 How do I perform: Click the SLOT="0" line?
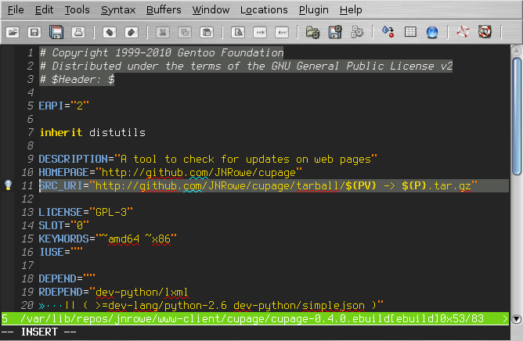[64, 226]
